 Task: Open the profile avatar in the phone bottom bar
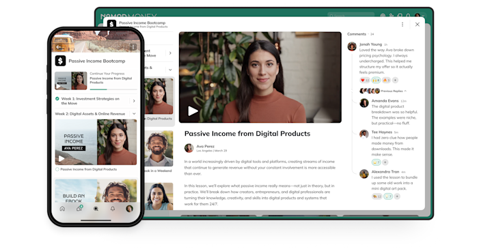point(129,209)
